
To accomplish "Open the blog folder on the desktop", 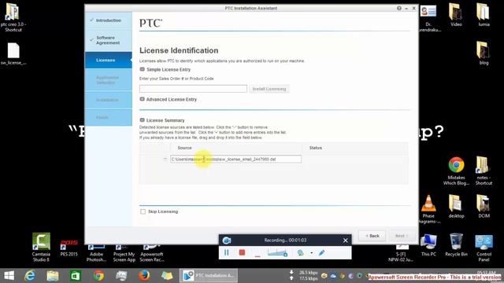I will 484,53.
